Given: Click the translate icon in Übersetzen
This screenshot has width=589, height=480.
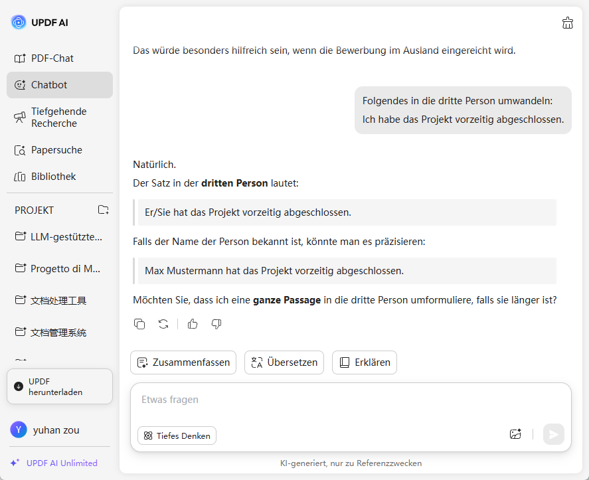Looking at the screenshot, I should click(257, 362).
